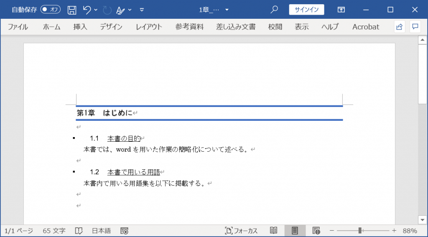The width and height of the screenshot is (428, 237).
Task: Click the scrollbar down arrow
Action: tap(422, 219)
